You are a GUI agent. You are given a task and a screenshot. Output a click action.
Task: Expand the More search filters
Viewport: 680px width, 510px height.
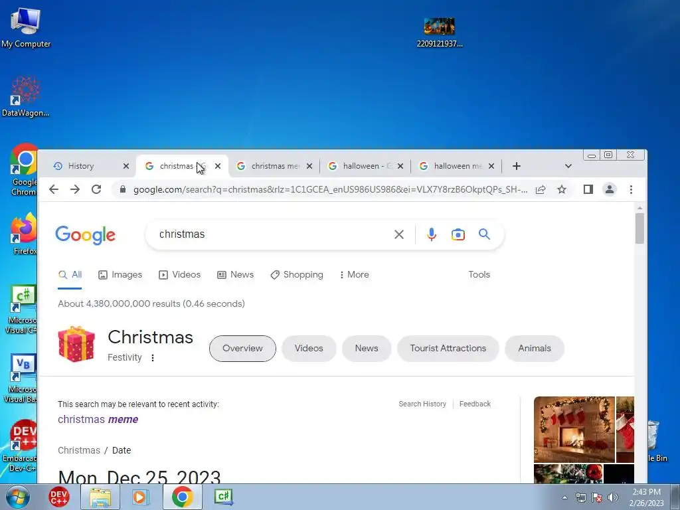(355, 274)
